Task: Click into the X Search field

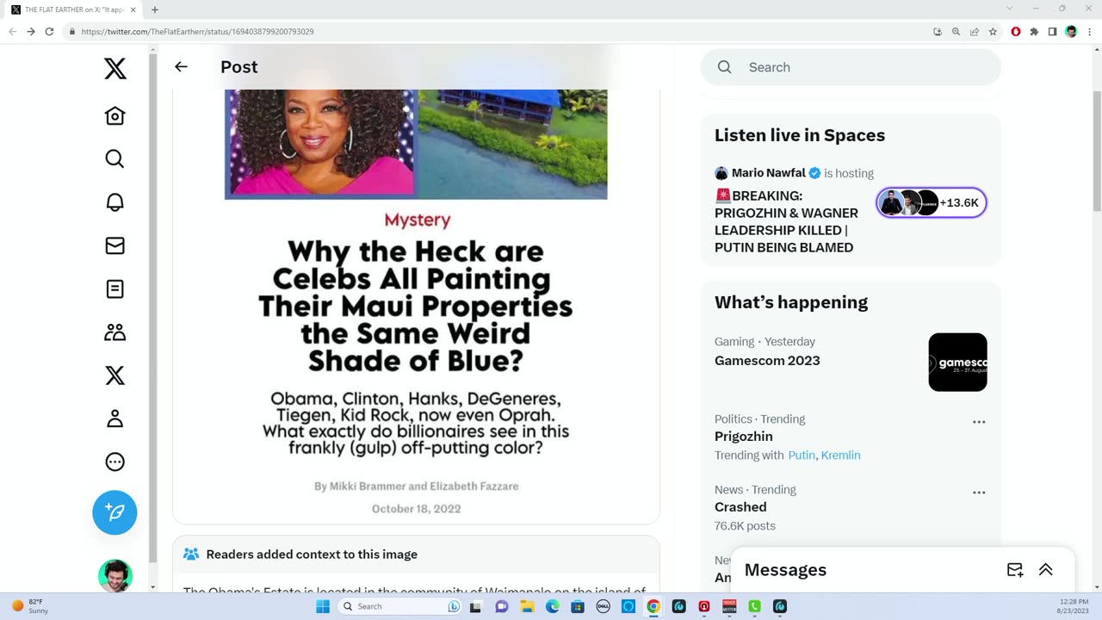Action: pyautogui.click(x=851, y=67)
